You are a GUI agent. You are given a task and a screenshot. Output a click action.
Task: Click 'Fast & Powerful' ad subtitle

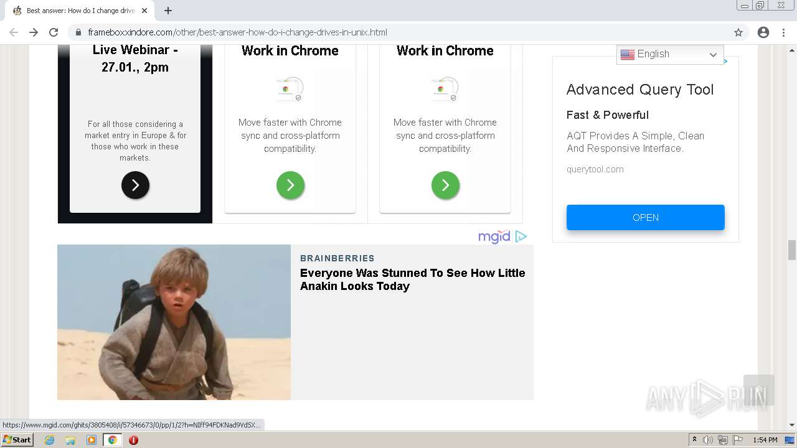pyautogui.click(x=608, y=115)
